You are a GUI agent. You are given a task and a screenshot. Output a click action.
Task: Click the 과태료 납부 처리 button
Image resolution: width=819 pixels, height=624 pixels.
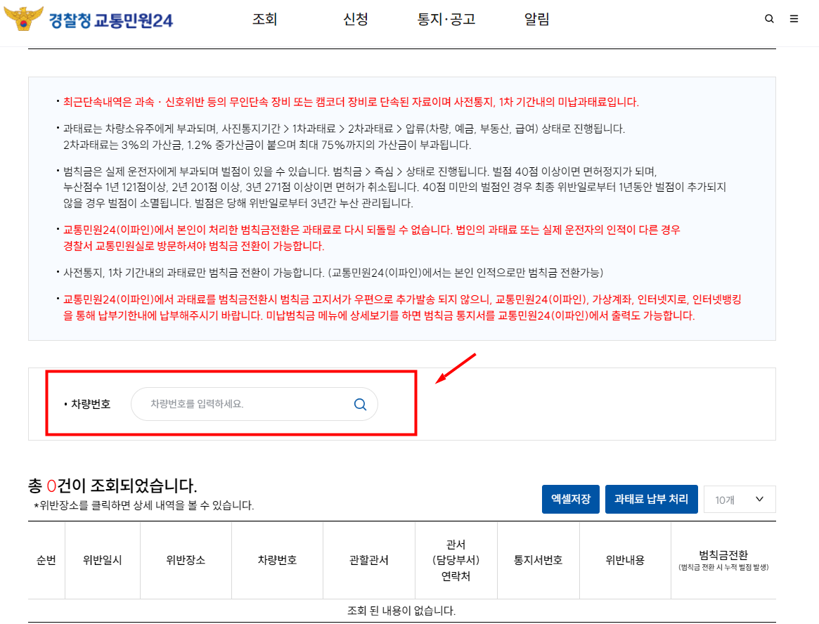651,499
